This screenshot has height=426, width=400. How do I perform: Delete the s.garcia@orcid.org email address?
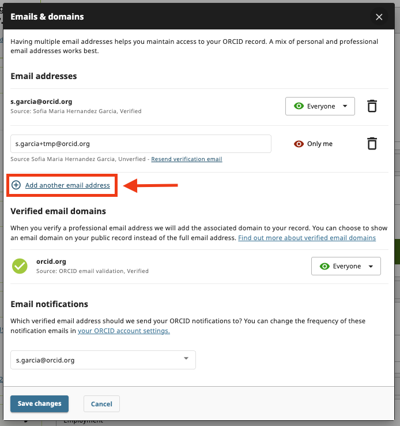point(372,106)
